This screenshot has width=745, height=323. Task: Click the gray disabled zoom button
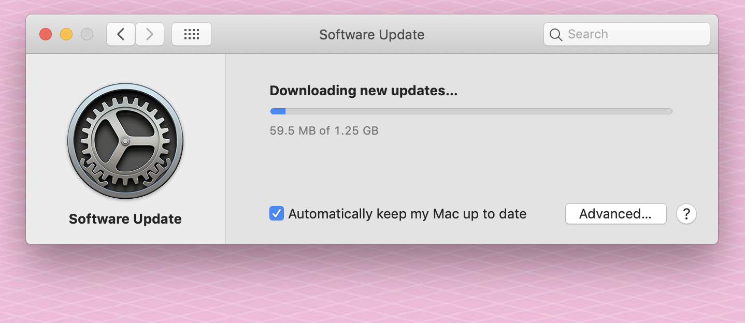pos(87,34)
